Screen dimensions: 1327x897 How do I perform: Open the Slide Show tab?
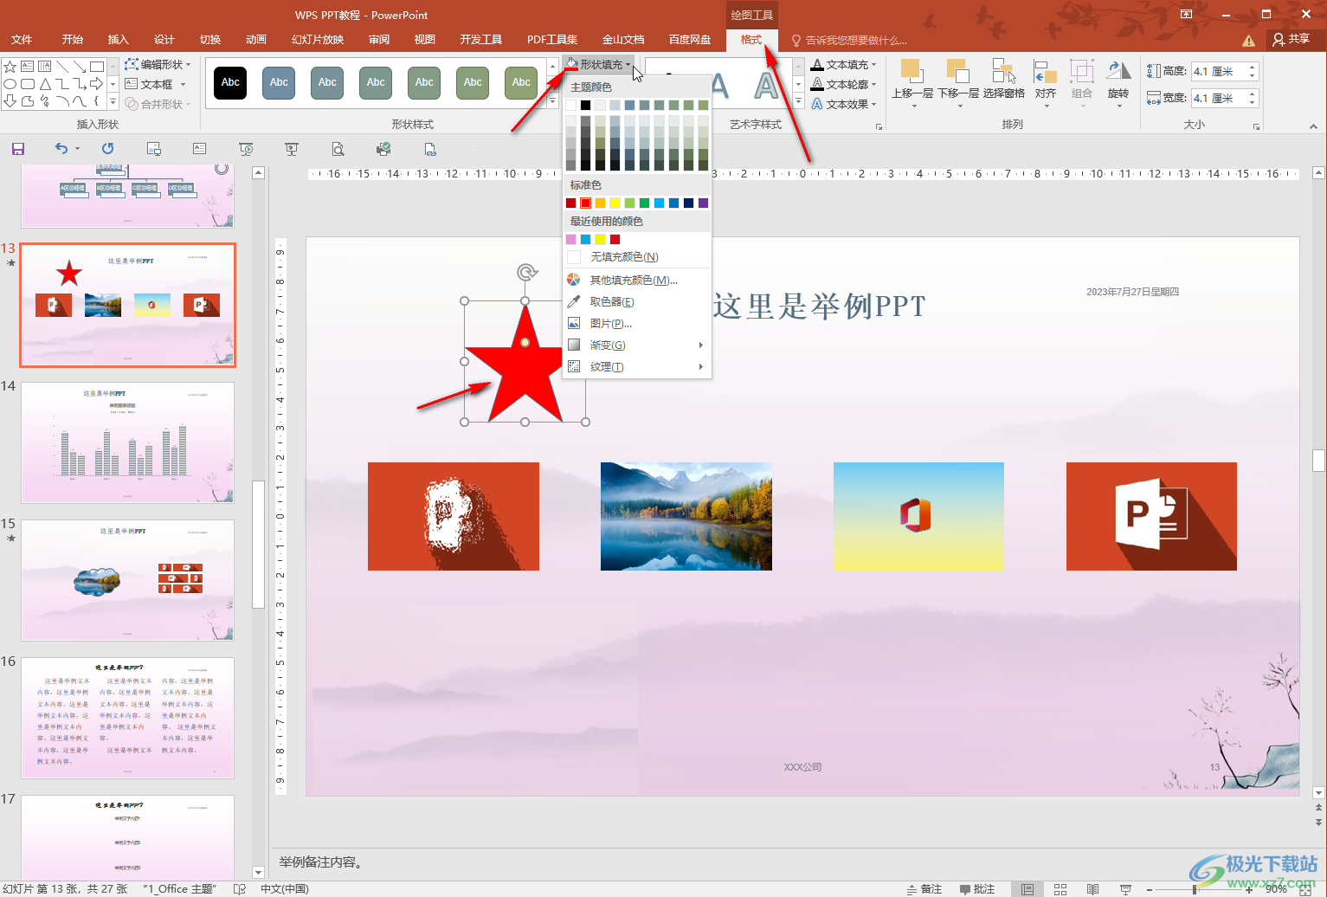pyautogui.click(x=318, y=40)
